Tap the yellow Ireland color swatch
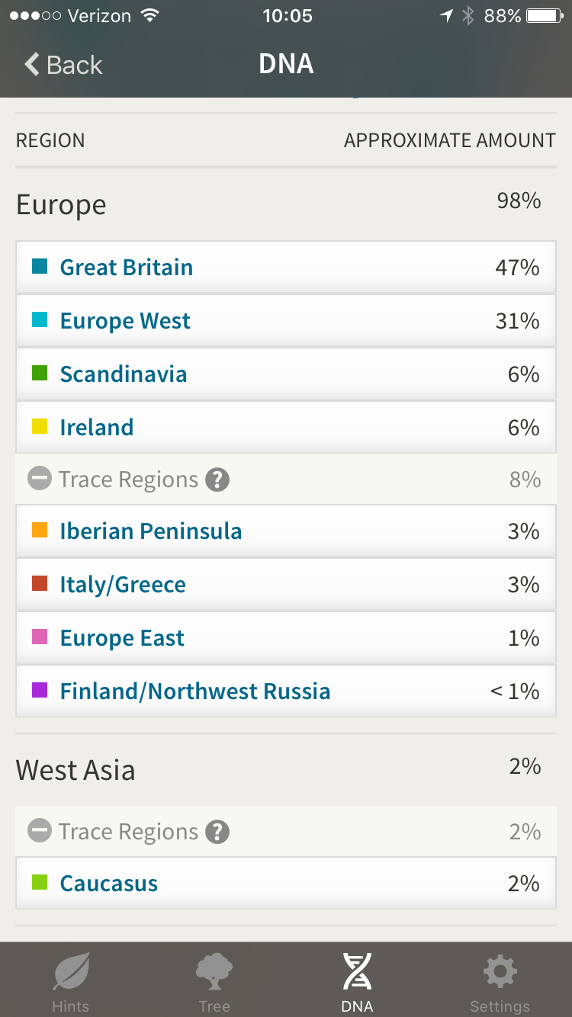 [40, 427]
